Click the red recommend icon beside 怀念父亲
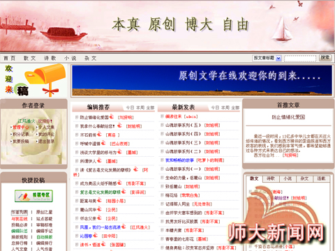Viewport: 335px width, 251px height. tap(99, 218)
